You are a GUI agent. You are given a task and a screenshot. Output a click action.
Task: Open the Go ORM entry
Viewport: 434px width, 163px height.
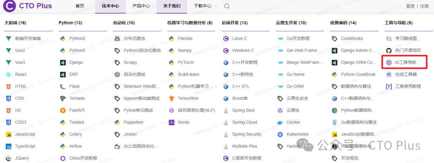pos(295,86)
